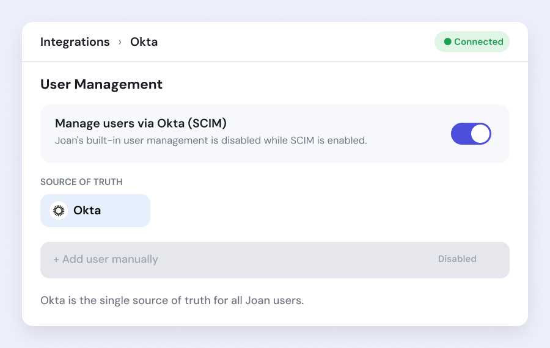Open the Integrations breadcrumb link
The image size is (550, 348).
tap(75, 42)
